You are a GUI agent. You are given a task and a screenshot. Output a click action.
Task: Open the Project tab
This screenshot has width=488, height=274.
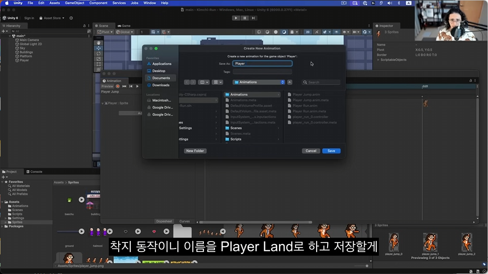10,171
